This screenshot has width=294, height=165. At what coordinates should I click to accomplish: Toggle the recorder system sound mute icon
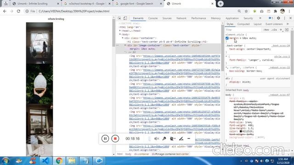157,138
